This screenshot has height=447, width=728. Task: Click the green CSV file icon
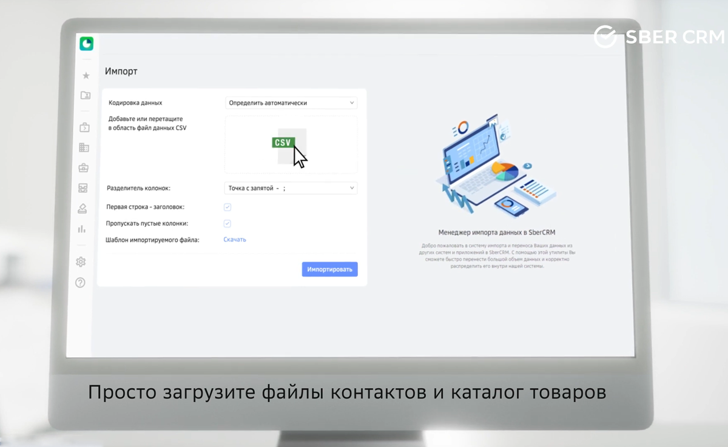coord(283,143)
